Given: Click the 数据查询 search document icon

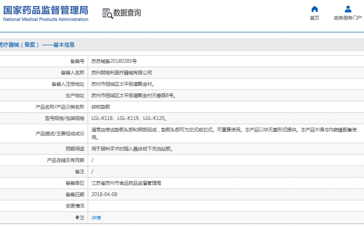Looking at the screenshot, I should 108,14.
